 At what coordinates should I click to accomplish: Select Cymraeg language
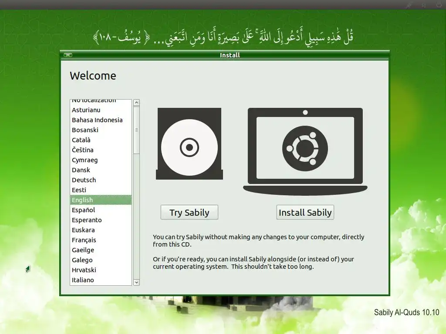click(x=101, y=160)
